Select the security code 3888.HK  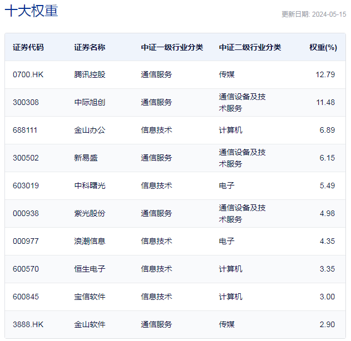(x=28, y=324)
